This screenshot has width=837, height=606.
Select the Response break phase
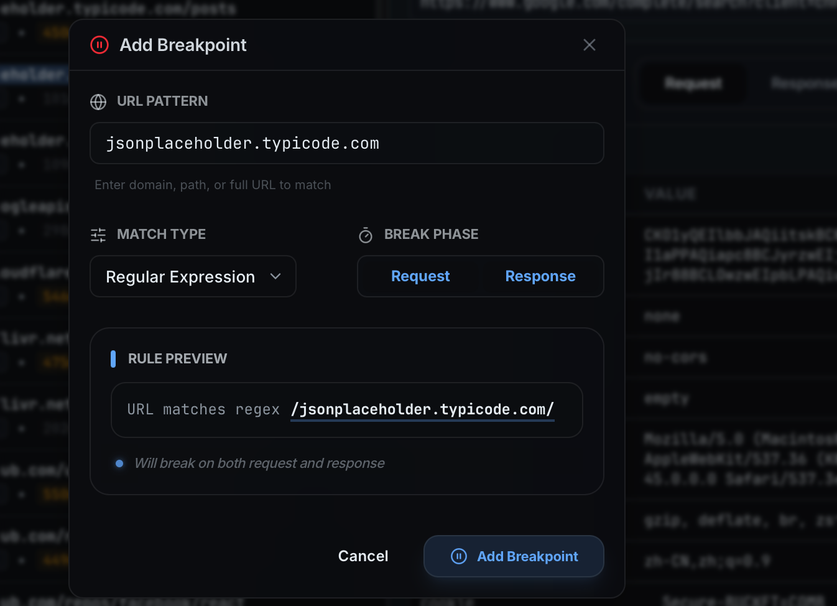click(x=540, y=276)
